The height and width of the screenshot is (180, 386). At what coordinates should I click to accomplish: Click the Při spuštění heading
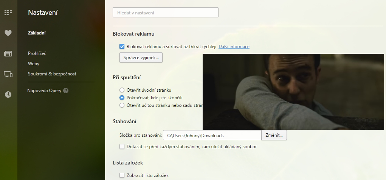point(127,78)
